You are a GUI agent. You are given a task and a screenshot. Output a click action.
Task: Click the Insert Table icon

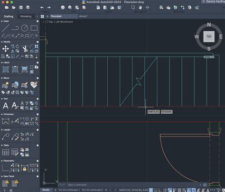click(x=6, y=152)
